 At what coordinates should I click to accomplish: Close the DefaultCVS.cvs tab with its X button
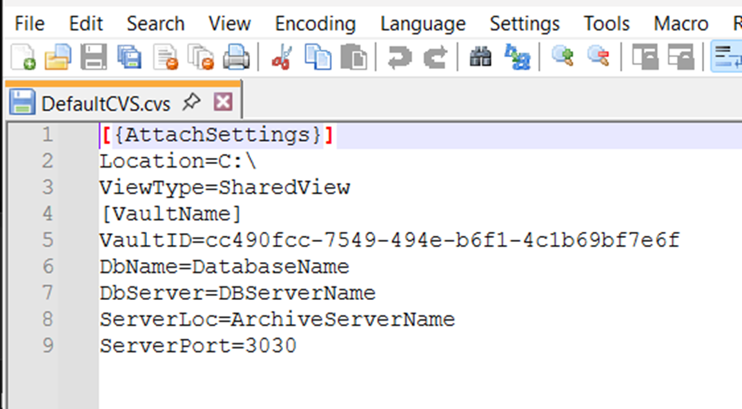coord(223,100)
